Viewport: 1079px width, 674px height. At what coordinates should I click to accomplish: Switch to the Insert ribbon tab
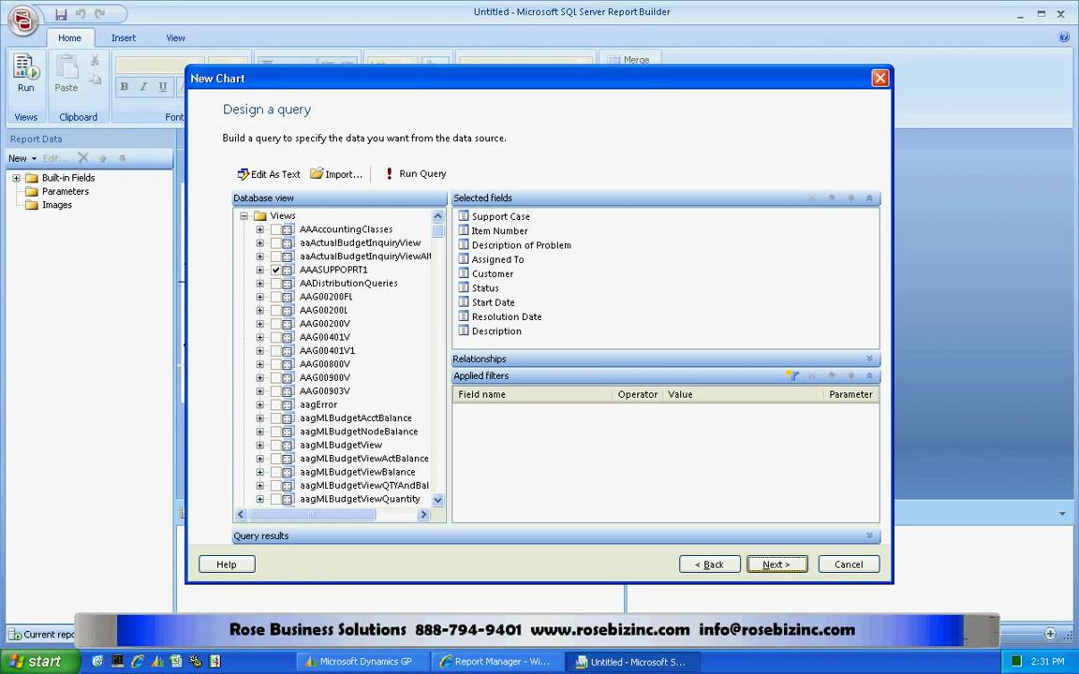point(124,37)
